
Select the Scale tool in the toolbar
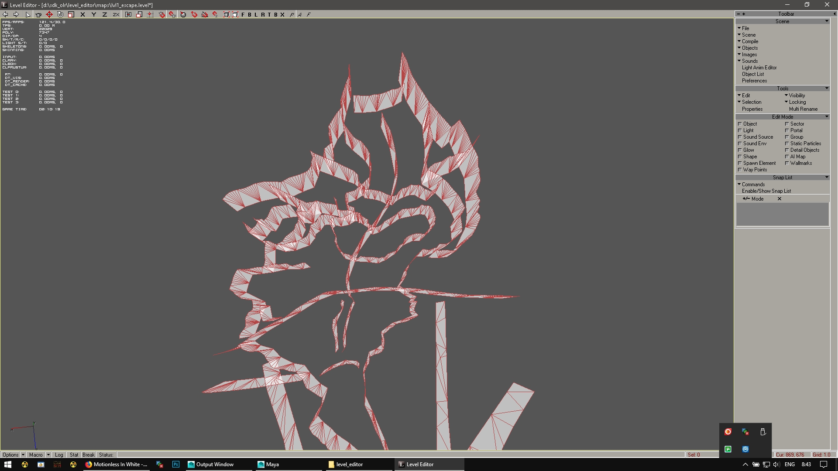(x=71, y=14)
